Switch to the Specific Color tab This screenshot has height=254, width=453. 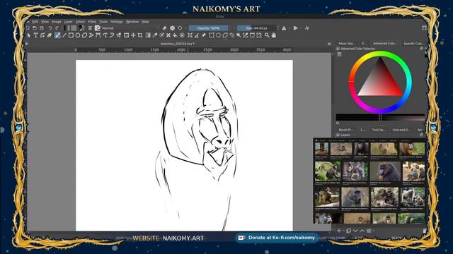coord(413,44)
